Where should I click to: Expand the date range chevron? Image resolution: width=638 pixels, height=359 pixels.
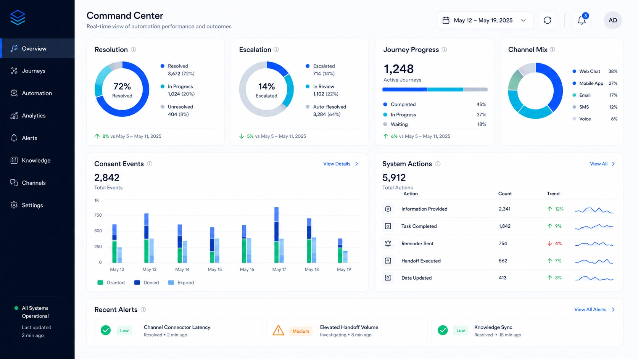pyautogui.click(x=524, y=21)
